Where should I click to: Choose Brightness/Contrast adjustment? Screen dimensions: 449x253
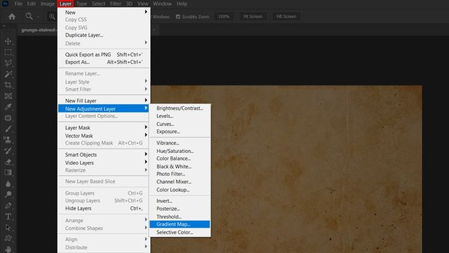(180, 108)
